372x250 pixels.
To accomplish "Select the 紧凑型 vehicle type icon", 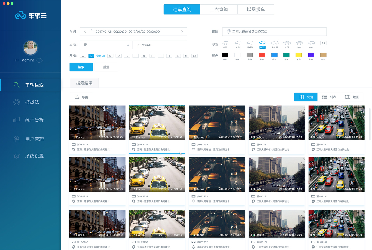I will pos(250,43).
